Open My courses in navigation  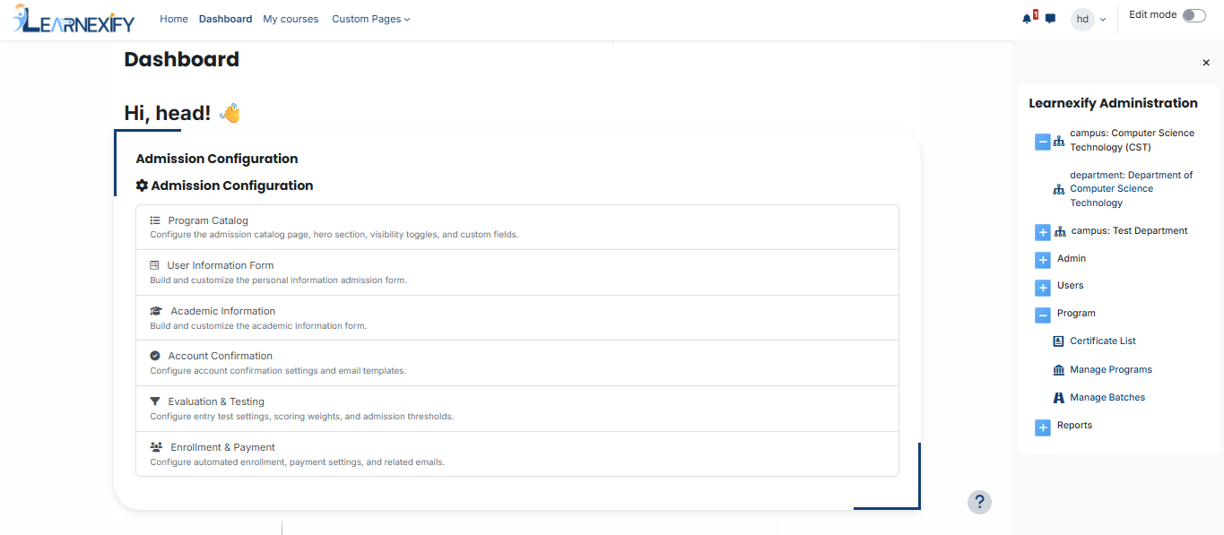pos(291,19)
